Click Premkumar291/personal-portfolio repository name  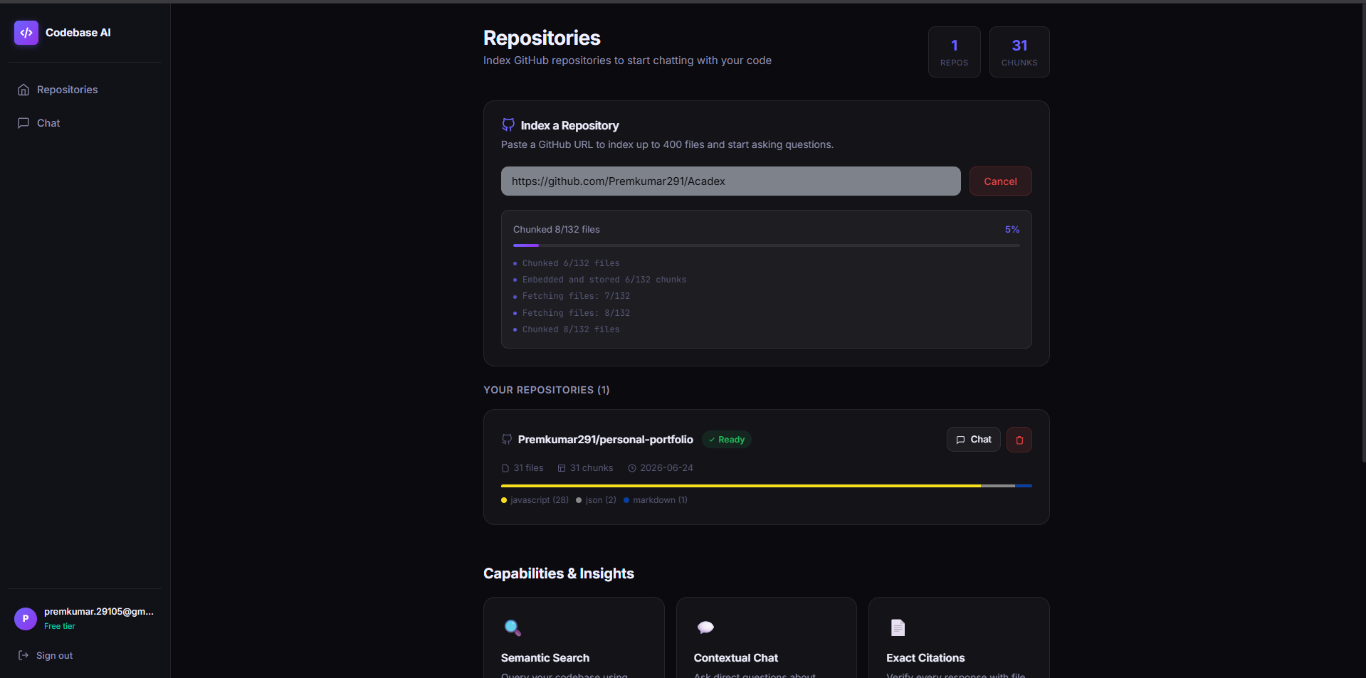click(x=605, y=440)
